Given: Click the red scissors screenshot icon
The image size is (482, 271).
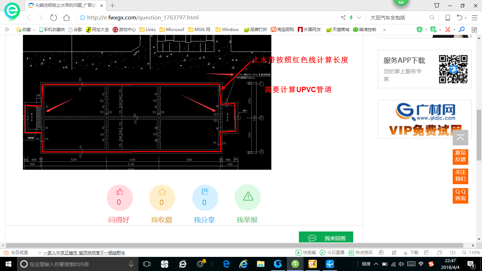Looking at the screenshot, I should [x=448, y=30].
